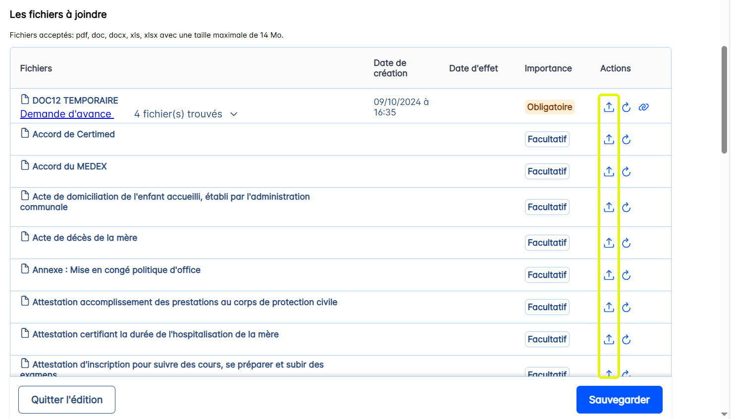Click the Obligatoire badge
This screenshot has width=731, height=419.
(x=549, y=107)
